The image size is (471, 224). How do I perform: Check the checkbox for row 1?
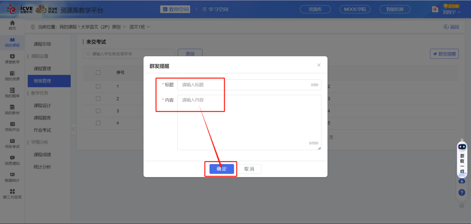pos(98,86)
